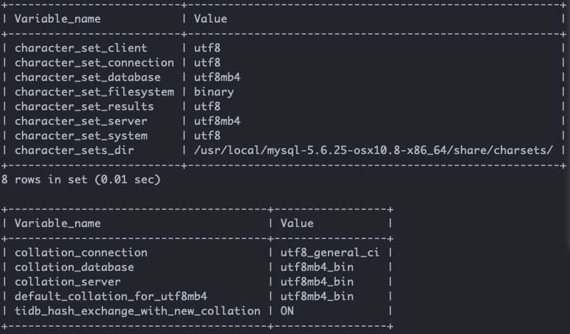Click the tidb_hash_exchange_with_new_collation variable
The width and height of the screenshot is (570, 334).
coord(138,311)
